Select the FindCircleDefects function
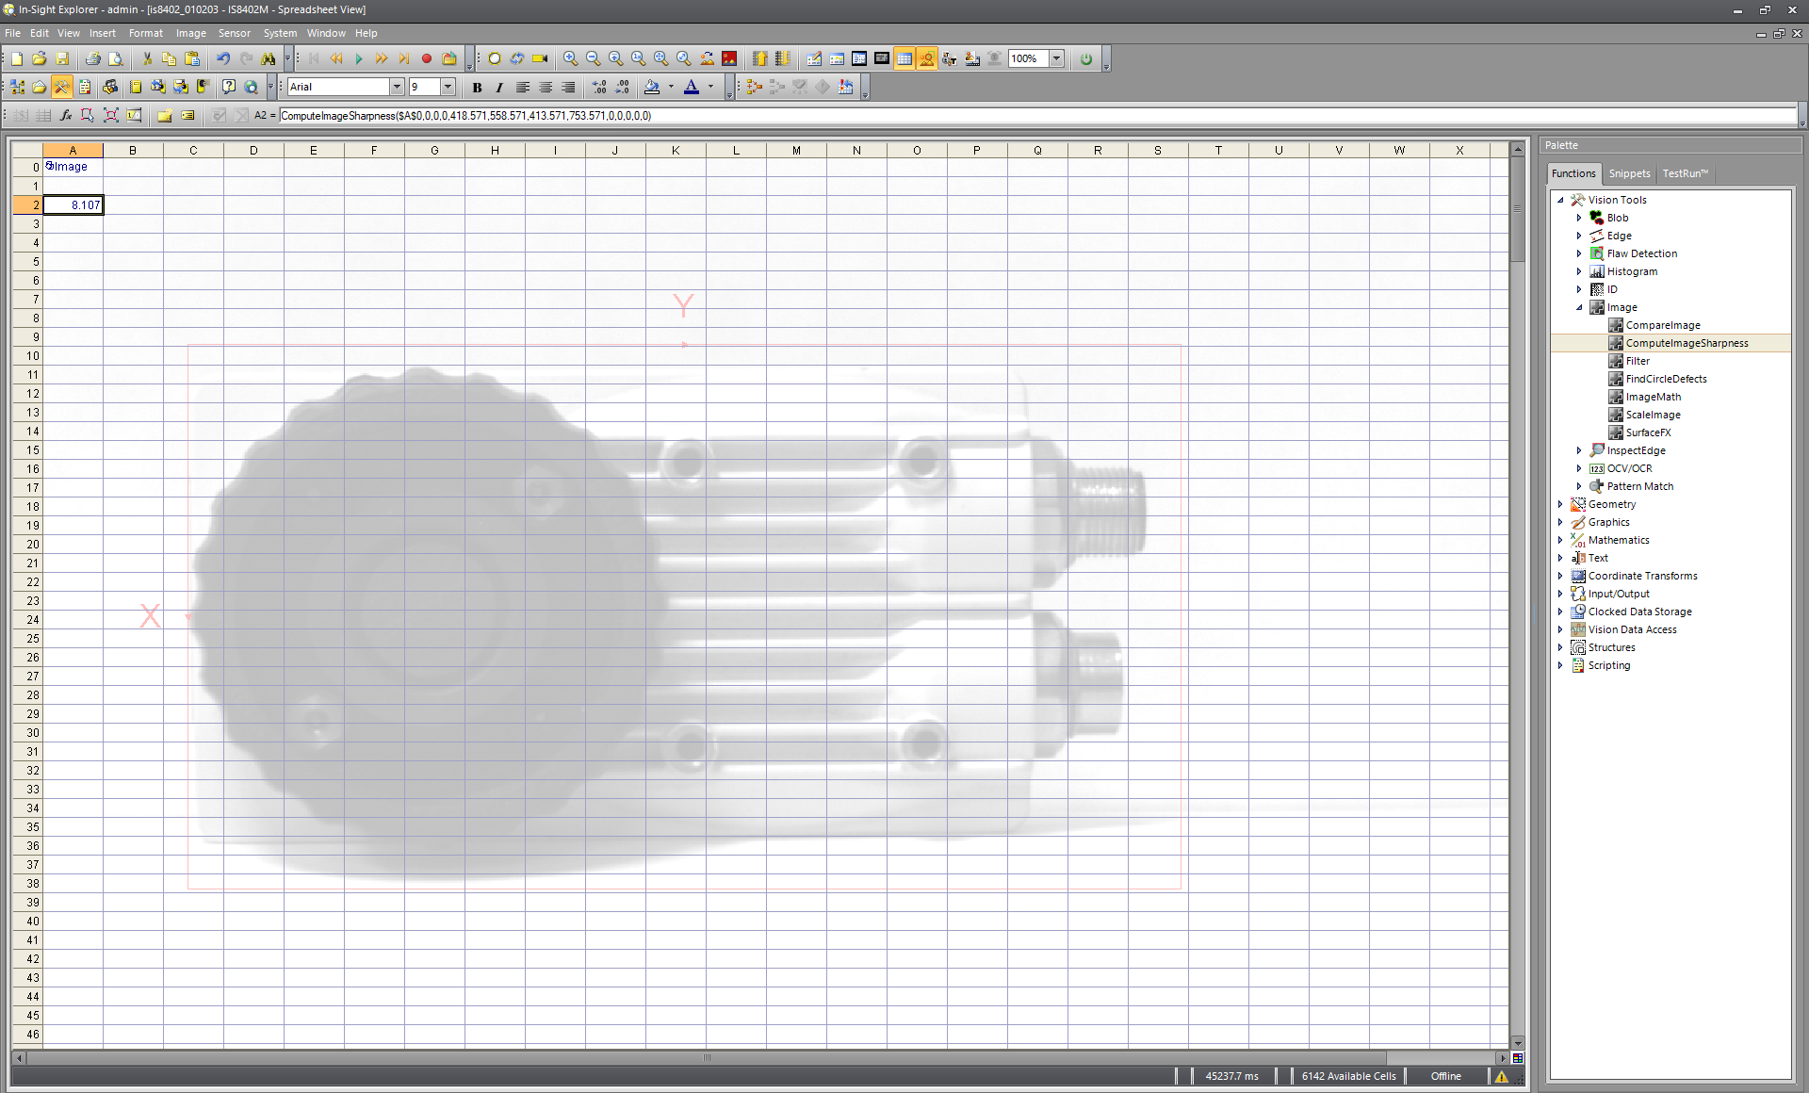The height and width of the screenshot is (1093, 1809). click(1666, 379)
